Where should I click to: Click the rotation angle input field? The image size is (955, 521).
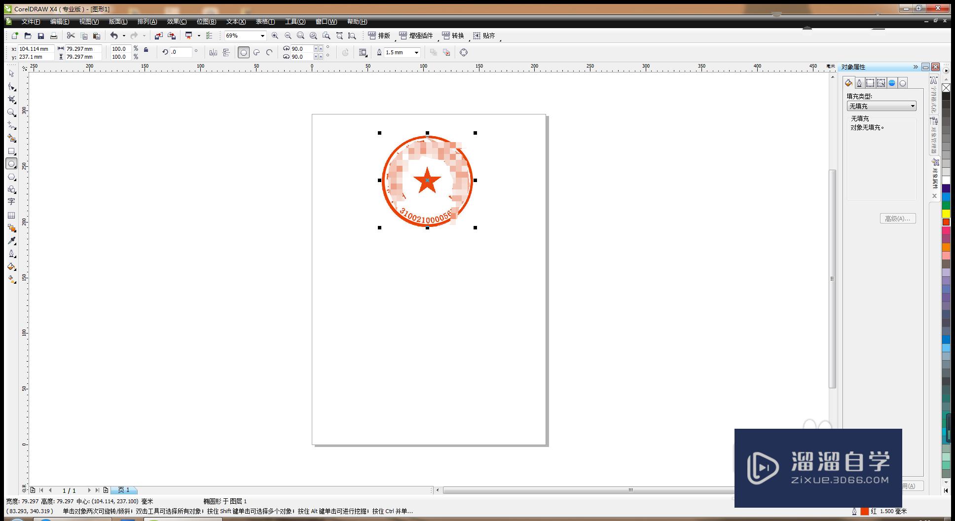click(181, 52)
